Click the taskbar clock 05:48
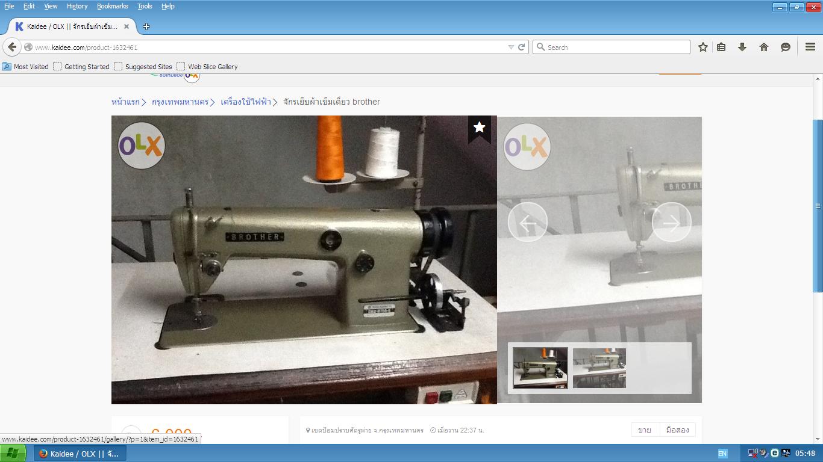 click(805, 454)
